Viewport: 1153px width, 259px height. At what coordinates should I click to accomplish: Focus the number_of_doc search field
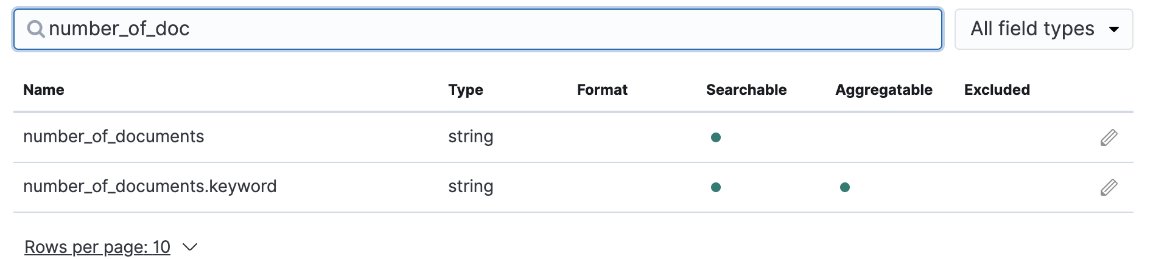[x=487, y=29]
